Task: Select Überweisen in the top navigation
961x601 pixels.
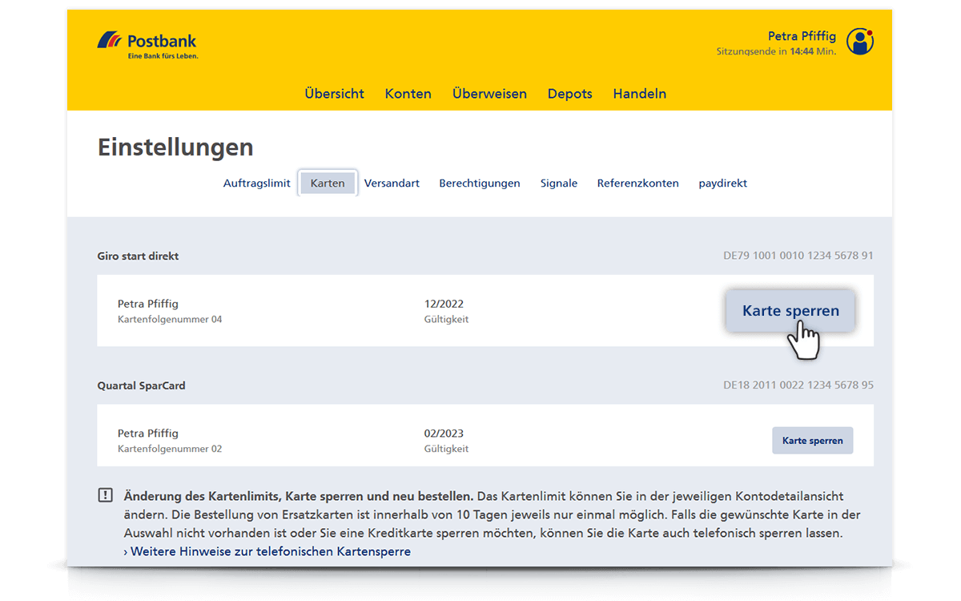Action: click(489, 94)
